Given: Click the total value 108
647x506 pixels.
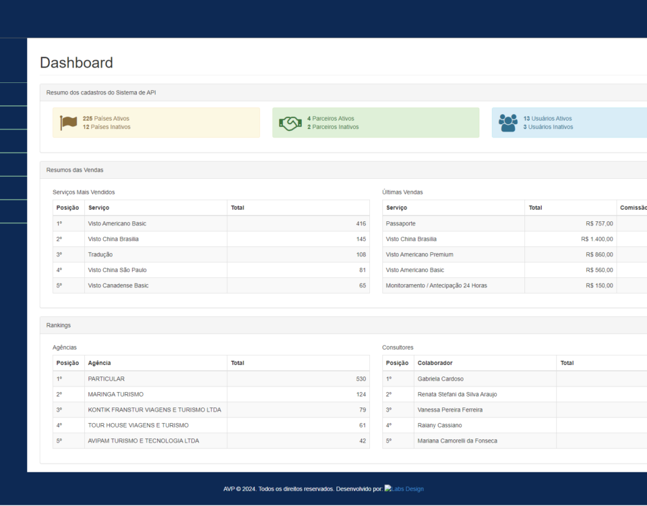Looking at the screenshot, I should pyautogui.click(x=361, y=254).
